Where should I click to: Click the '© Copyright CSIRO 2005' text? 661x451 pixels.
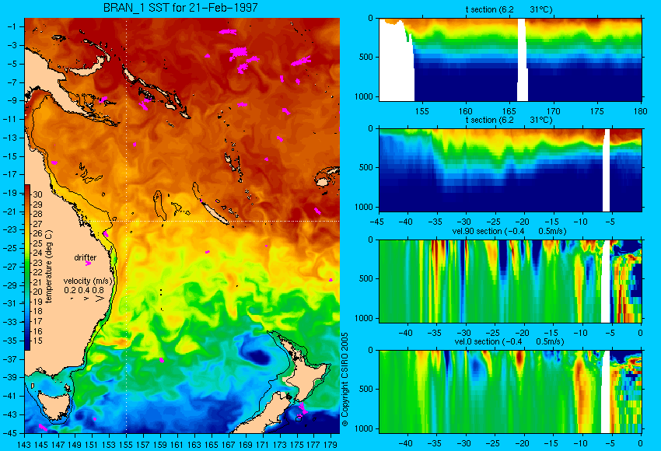[x=344, y=379]
